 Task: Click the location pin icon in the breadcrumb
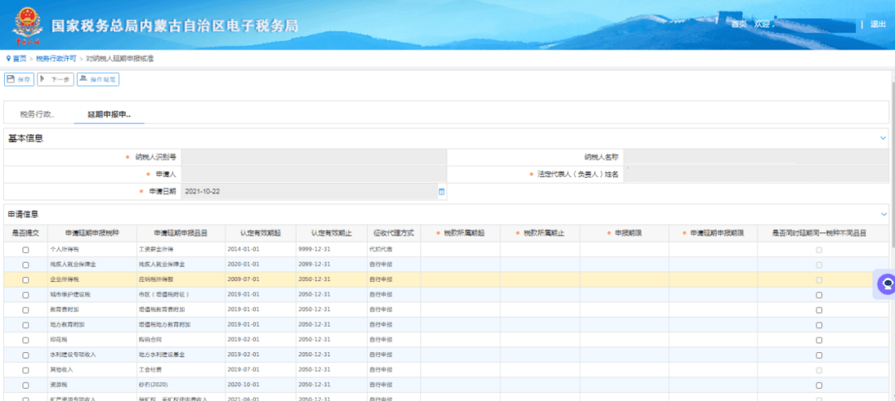(8, 59)
